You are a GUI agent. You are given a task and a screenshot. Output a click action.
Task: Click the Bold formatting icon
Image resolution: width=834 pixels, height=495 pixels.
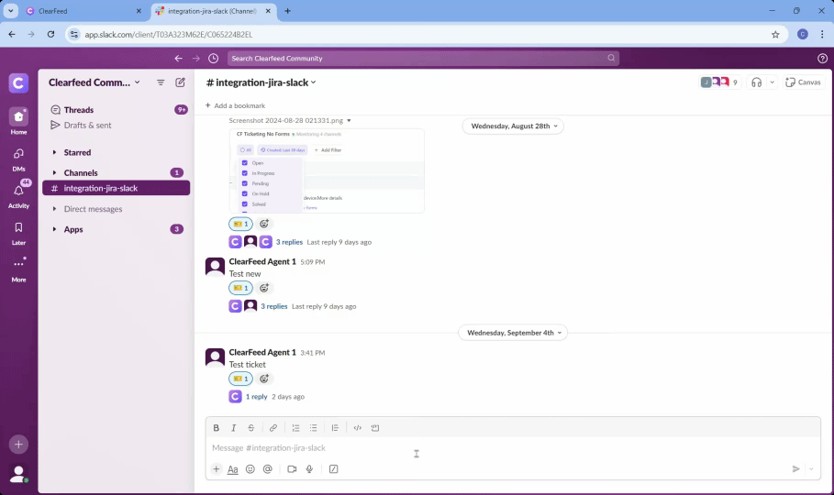tap(217, 428)
